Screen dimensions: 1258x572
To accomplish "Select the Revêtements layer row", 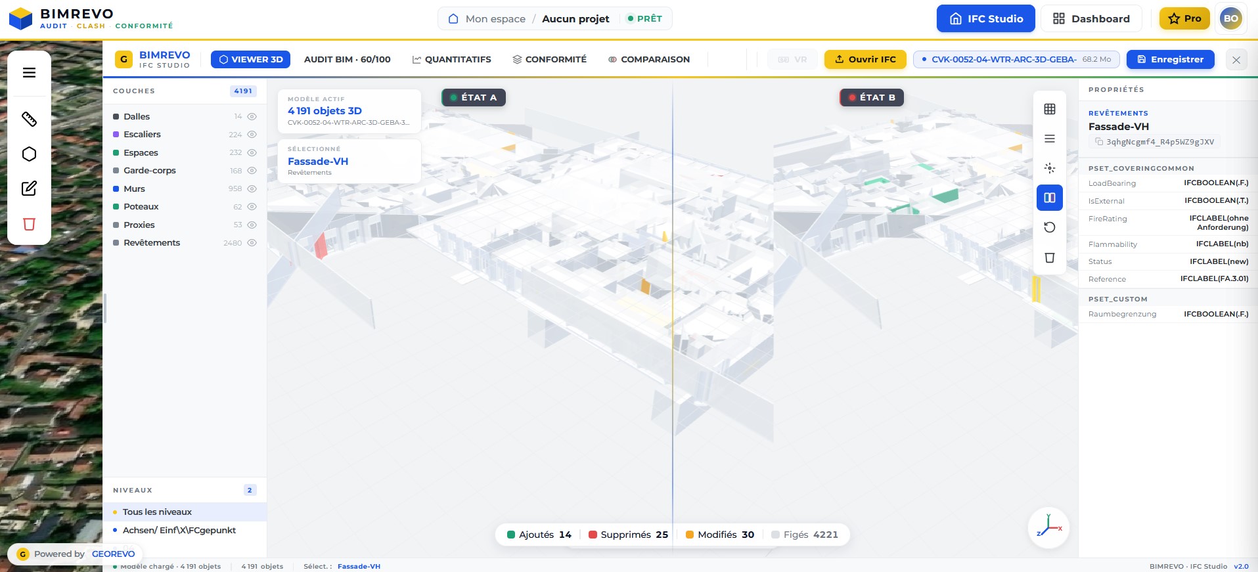I will coord(185,243).
